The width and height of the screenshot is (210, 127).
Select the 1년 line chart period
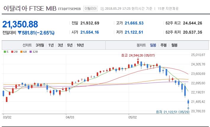tap(51, 45)
